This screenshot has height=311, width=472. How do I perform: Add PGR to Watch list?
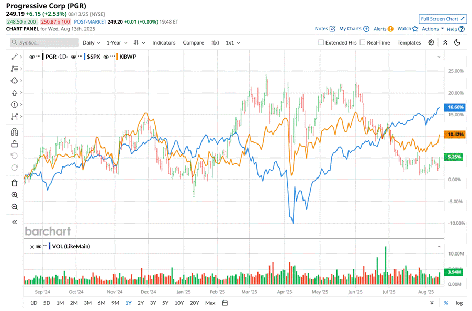pyautogui.click(x=408, y=29)
